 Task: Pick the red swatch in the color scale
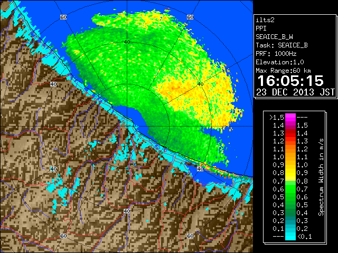(x=290, y=133)
